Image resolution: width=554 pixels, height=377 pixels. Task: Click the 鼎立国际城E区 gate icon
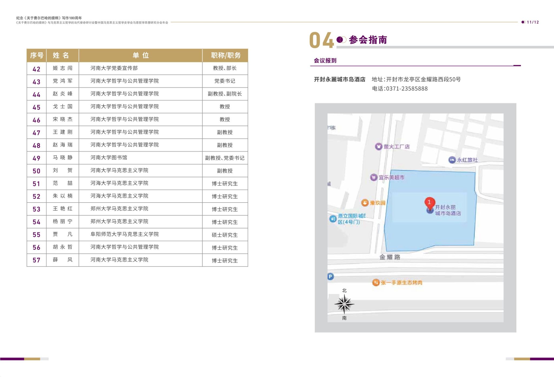[332, 219]
